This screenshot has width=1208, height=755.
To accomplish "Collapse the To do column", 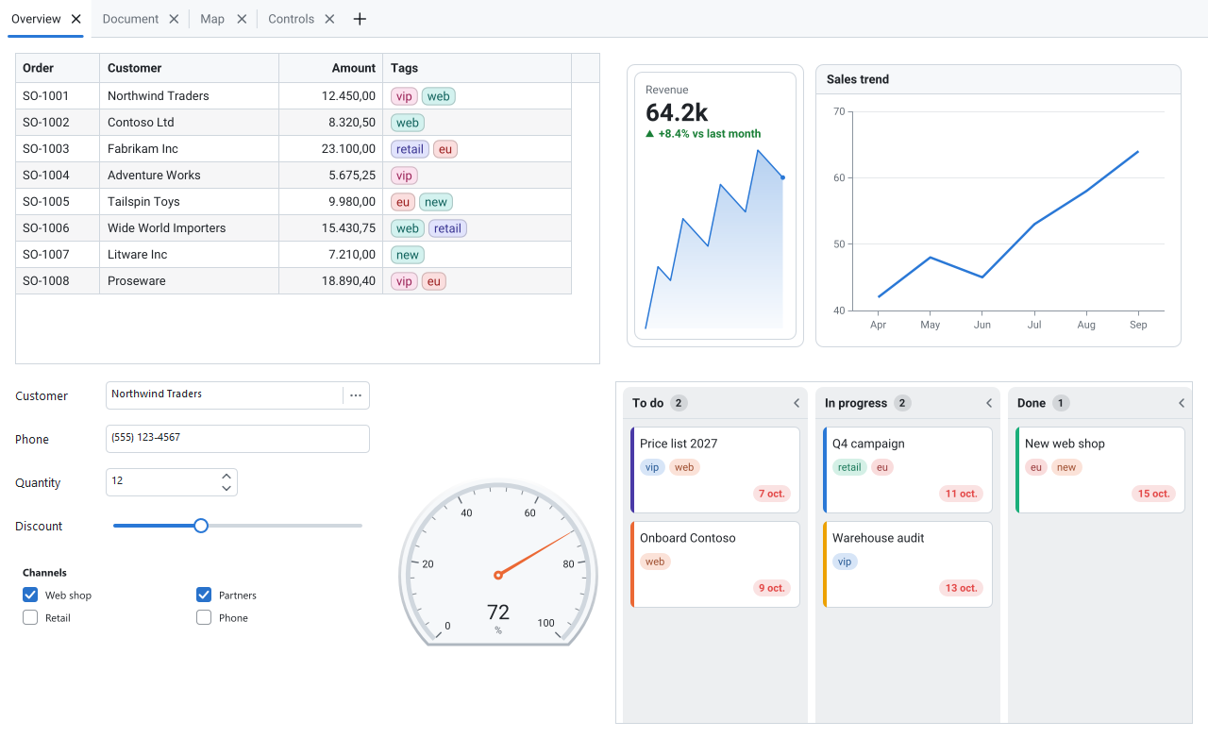I will pos(797,403).
